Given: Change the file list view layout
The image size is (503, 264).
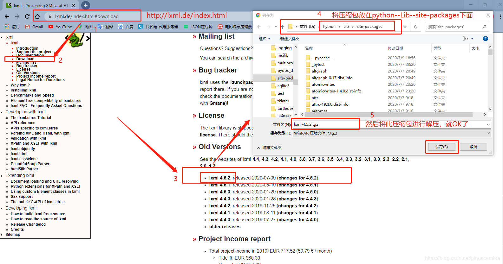Looking at the screenshot, I should (466, 39).
